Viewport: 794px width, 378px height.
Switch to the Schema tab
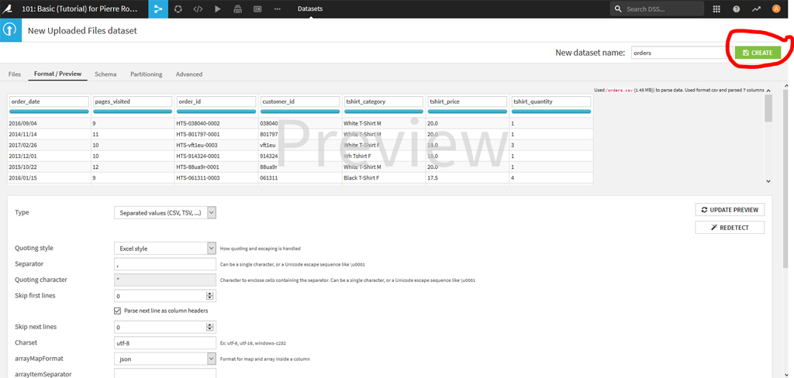pyautogui.click(x=105, y=74)
